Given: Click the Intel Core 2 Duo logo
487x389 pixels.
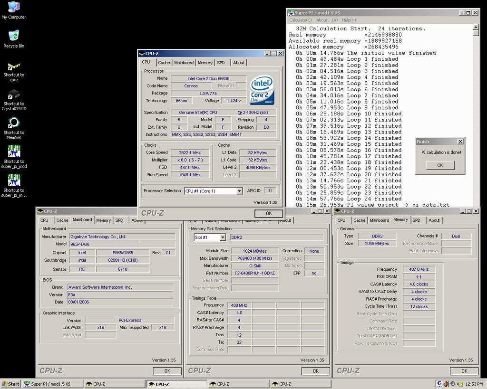Looking at the screenshot, I should [262, 90].
